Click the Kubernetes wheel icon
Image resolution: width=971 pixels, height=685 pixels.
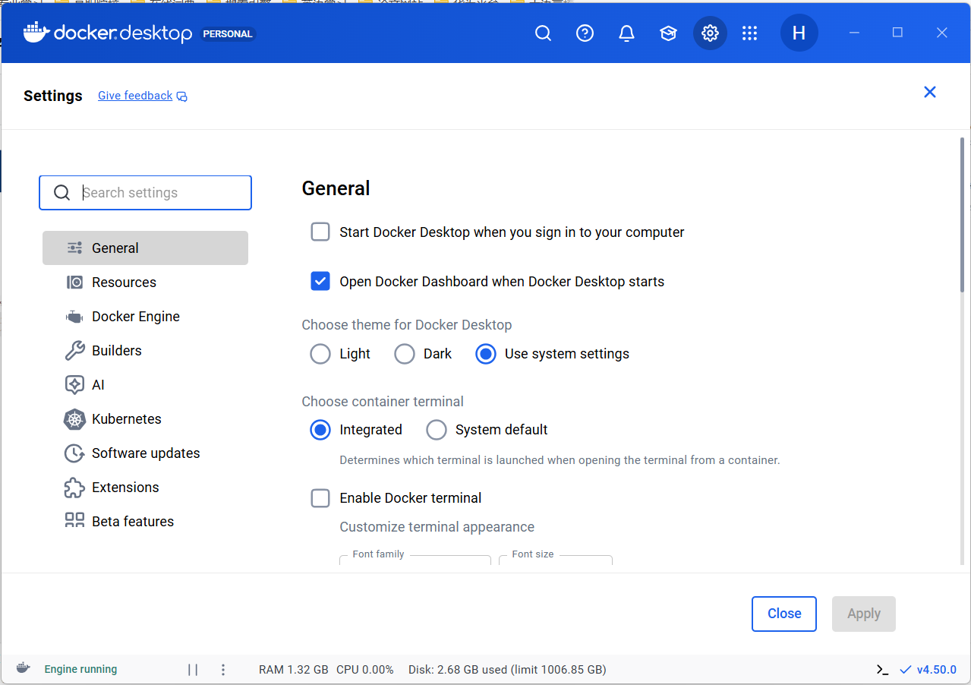74,418
